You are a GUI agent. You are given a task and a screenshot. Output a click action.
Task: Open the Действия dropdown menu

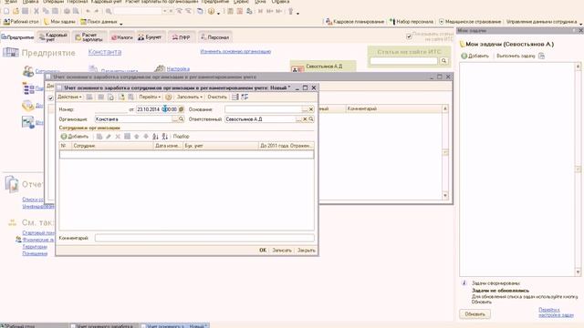coord(69,97)
